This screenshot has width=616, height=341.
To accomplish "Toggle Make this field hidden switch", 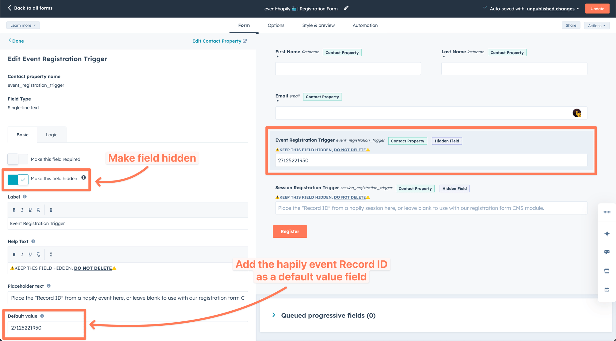I will (18, 179).
